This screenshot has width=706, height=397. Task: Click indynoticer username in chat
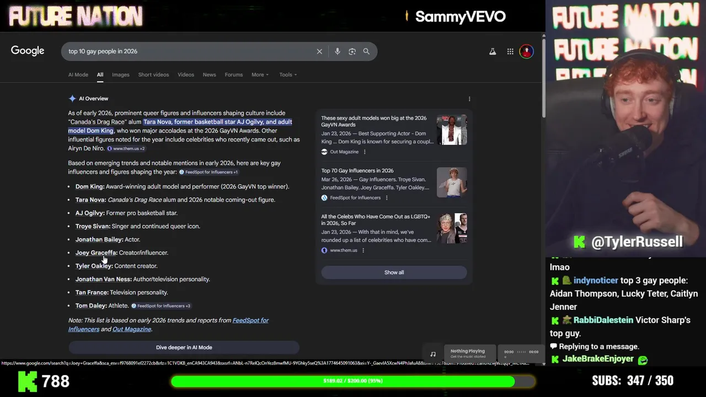(596, 281)
